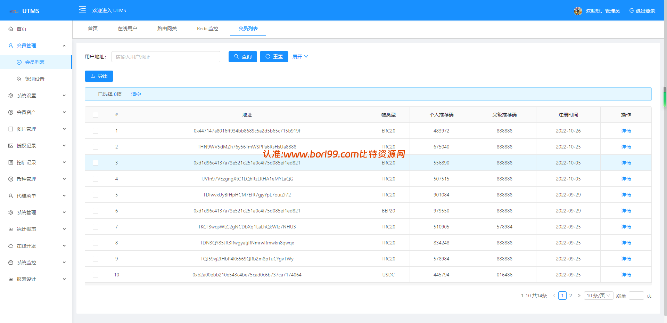Click the 会员资产 coin icon
The width and height of the screenshot is (667, 323).
click(x=11, y=112)
